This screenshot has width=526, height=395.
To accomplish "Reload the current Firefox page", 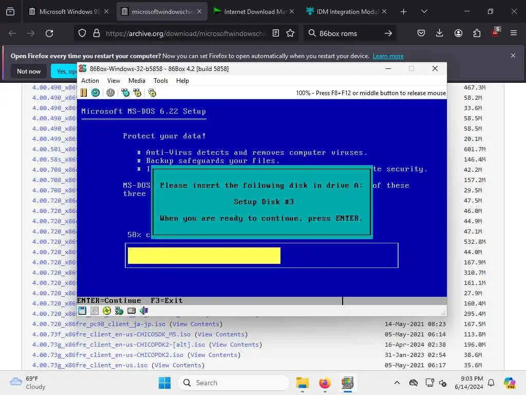I will (x=49, y=33).
